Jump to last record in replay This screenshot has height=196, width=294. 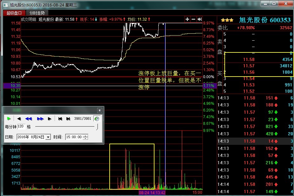pyautogui.click(x=68, y=119)
